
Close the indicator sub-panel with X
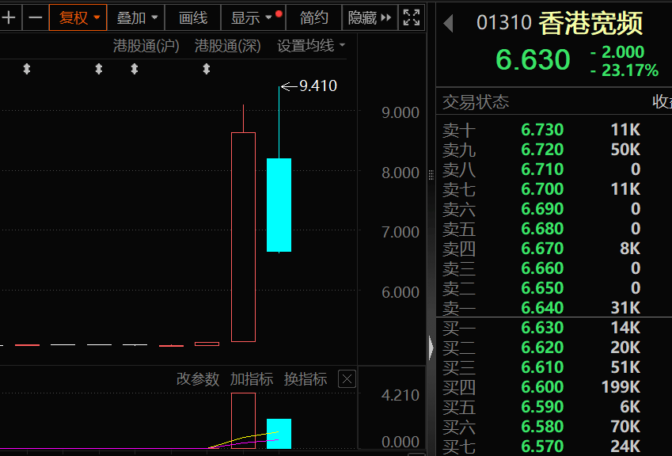(x=347, y=379)
